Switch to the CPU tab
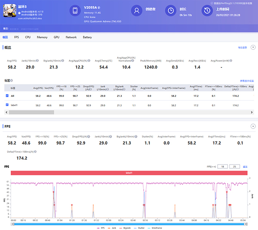Screen dimensions: 258x230 28,38
